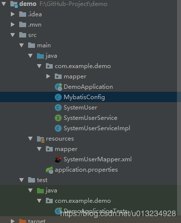Click the src folder icon
181x223 pixels.
coord(23,35)
